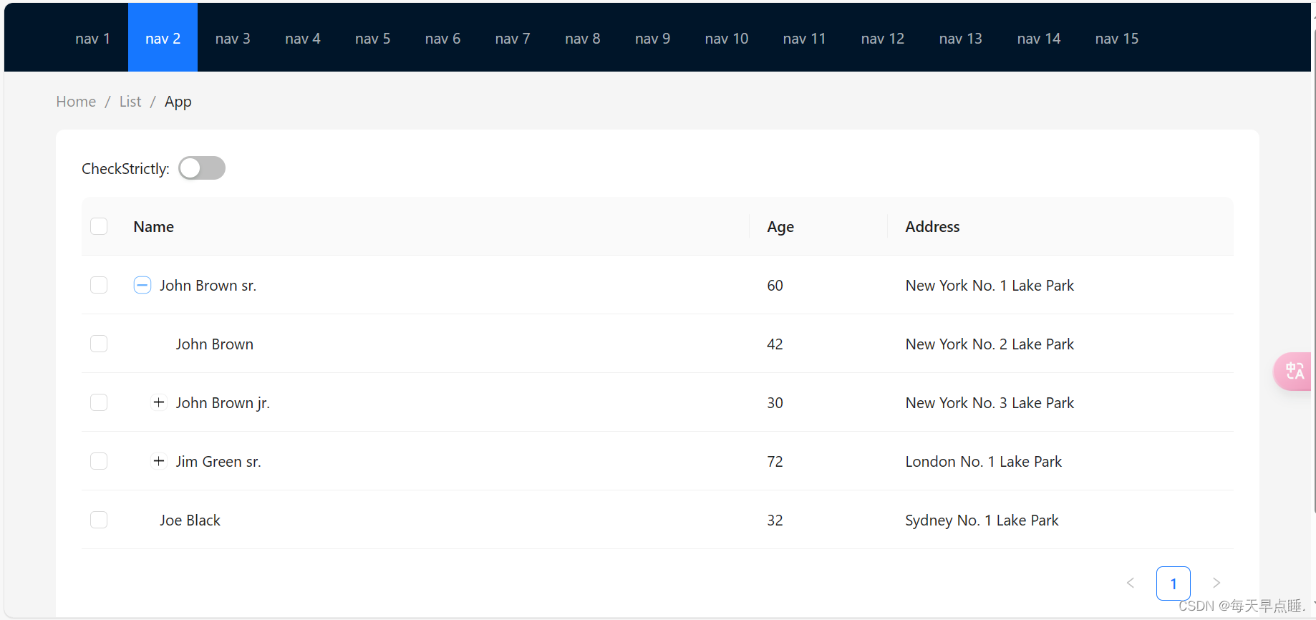1316x620 pixels.
Task: Collapse the John Brown sr. row
Action: pyautogui.click(x=142, y=285)
